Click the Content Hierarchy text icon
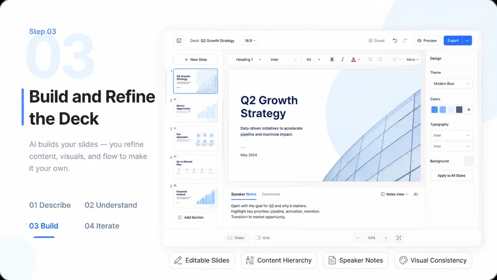This screenshot has height=280, width=497. (250, 260)
